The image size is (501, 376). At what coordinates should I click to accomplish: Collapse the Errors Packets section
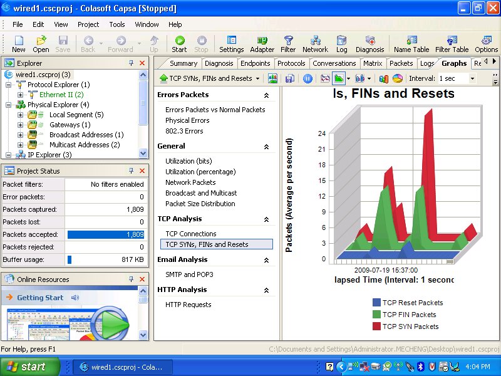click(266, 95)
